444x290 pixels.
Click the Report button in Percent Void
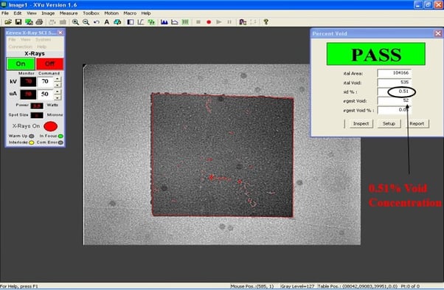(417, 124)
